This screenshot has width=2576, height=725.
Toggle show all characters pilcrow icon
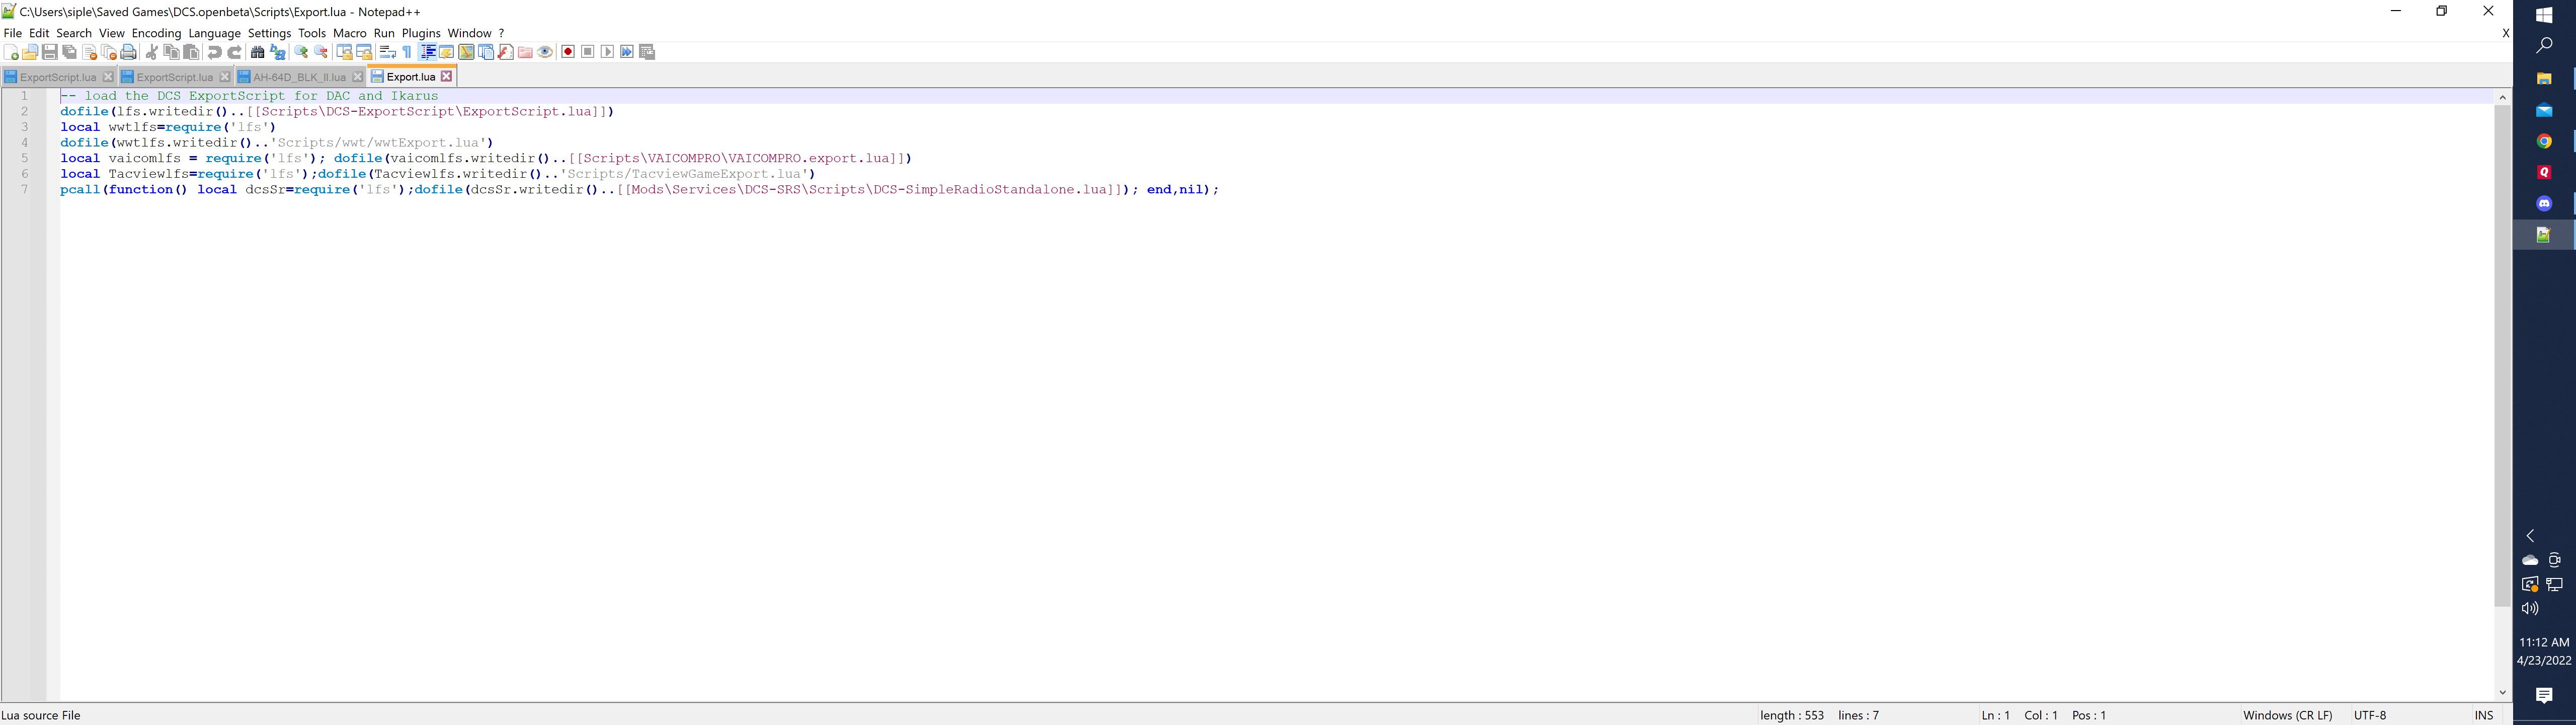coord(407,52)
